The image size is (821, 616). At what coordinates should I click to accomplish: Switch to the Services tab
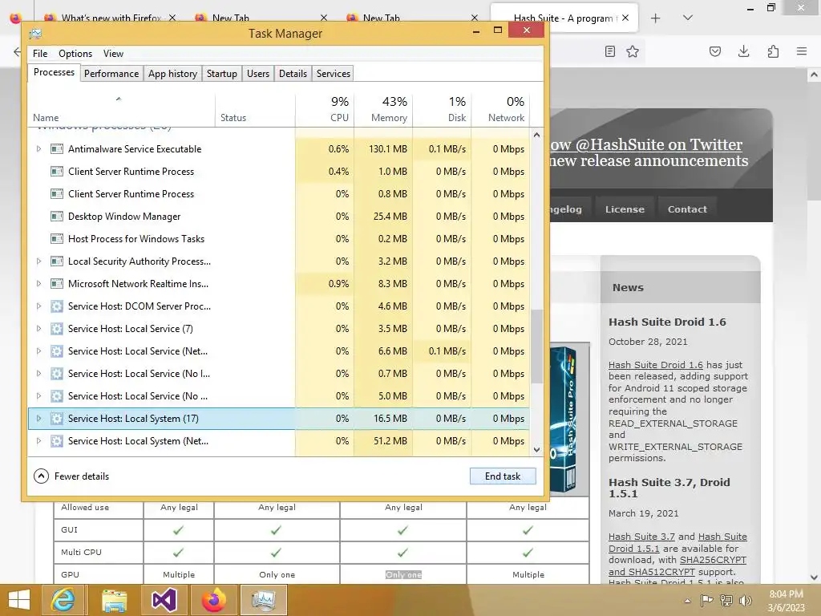tap(333, 74)
